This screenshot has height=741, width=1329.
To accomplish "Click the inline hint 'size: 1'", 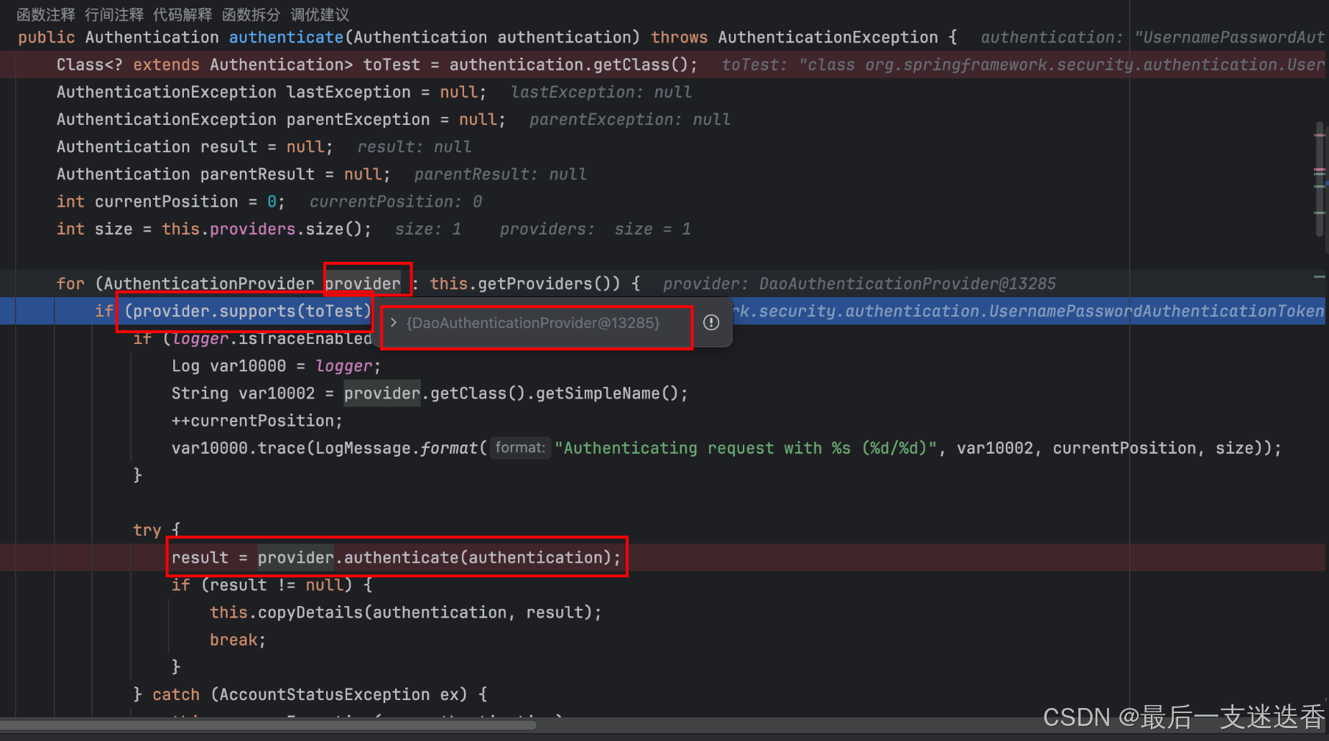I will (428, 229).
